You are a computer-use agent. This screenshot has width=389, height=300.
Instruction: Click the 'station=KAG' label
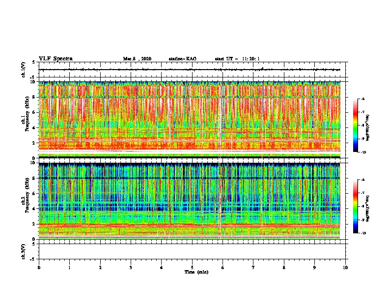pos(183,59)
